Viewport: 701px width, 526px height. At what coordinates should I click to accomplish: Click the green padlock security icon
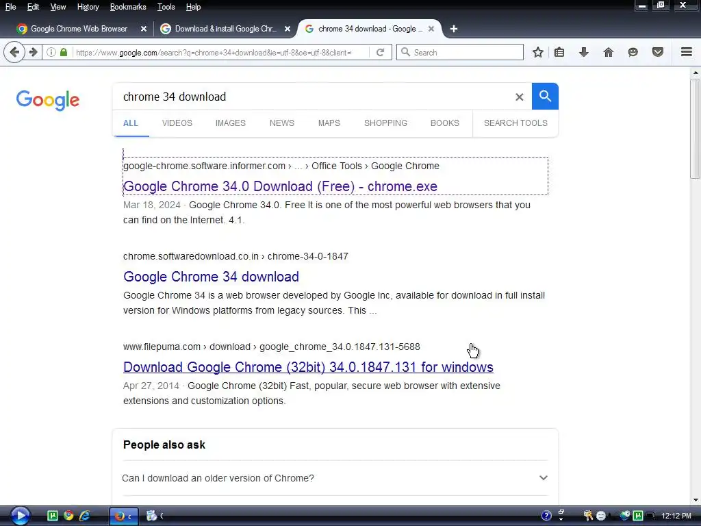pos(64,52)
